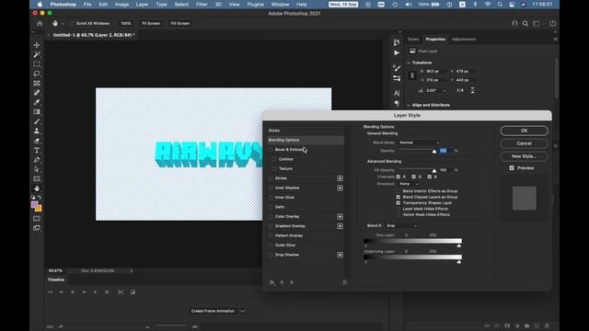Open the Character panel icon

pyautogui.click(x=397, y=93)
